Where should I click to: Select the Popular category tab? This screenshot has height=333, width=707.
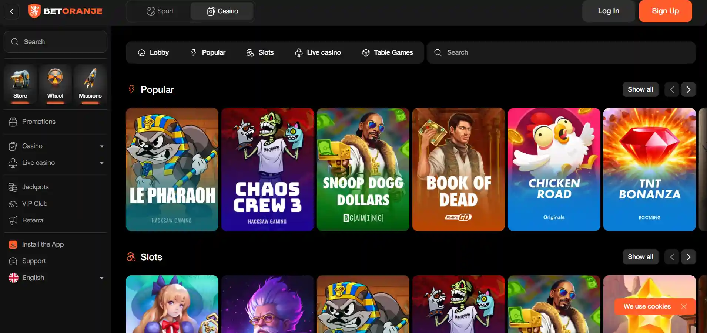pyautogui.click(x=208, y=52)
